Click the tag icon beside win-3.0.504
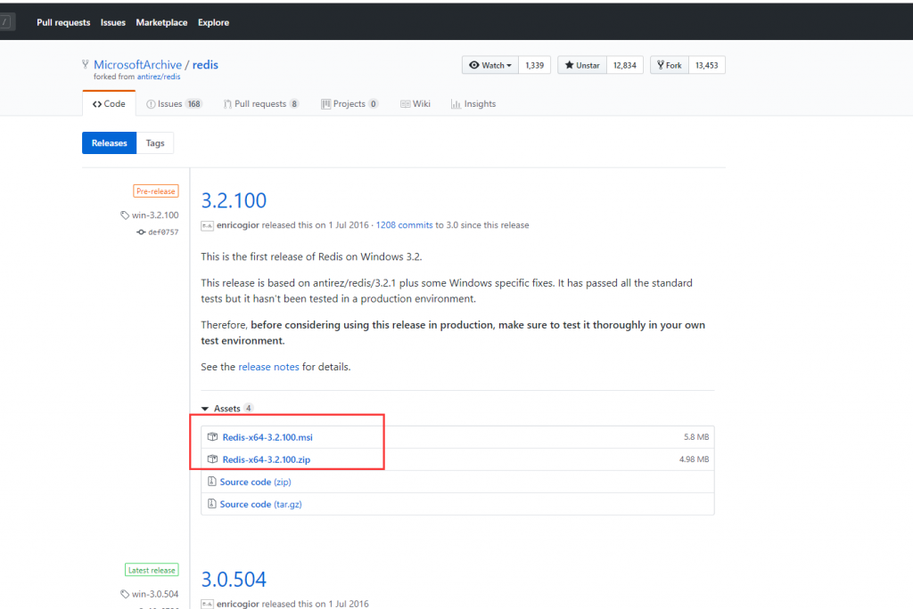Image resolution: width=913 pixels, height=609 pixels. click(125, 594)
